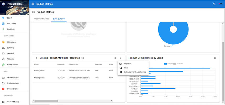Close the Heatmap kebab options menu
The width and height of the screenshot is (225, 105).
pos(120,58)
